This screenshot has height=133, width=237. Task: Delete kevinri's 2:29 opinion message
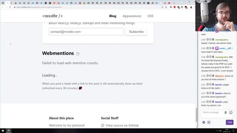(213, 102)
